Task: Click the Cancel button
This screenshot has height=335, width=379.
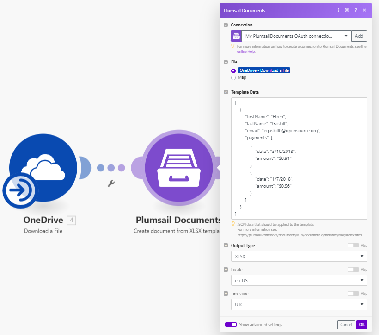Action: pyautogui.click(x=346, y=325)
